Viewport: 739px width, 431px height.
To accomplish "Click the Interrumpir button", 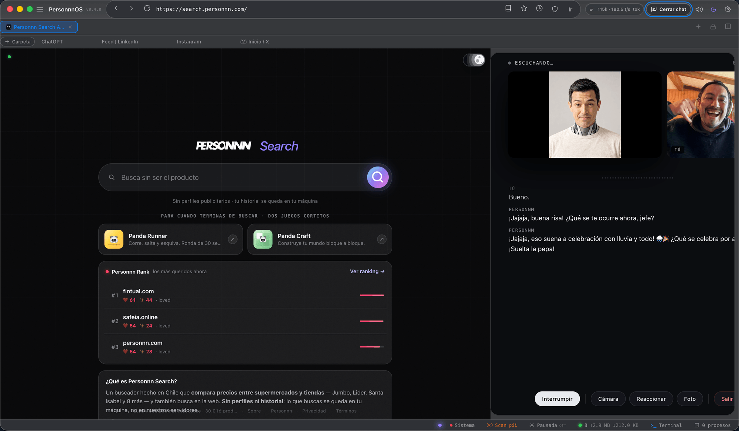I will (x=557, y=399).
